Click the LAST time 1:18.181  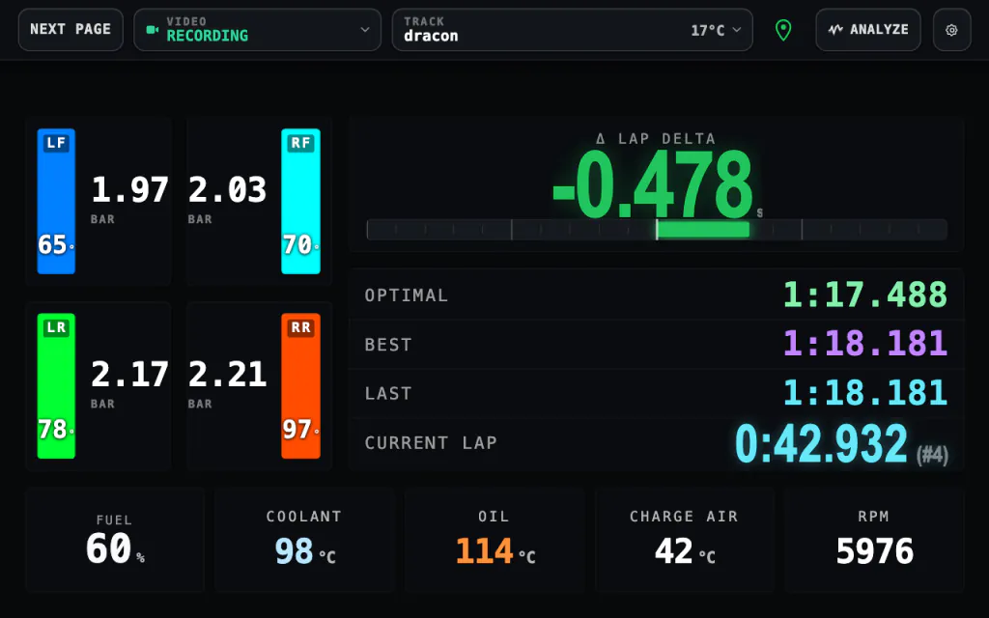(865, 393)
